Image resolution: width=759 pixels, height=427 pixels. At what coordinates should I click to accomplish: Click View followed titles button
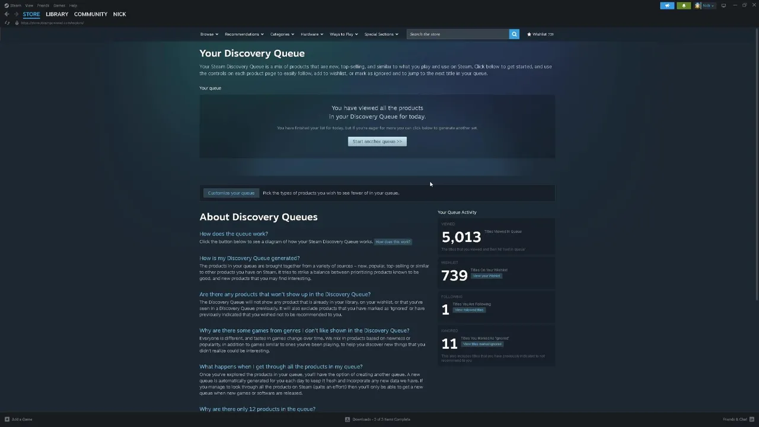point(469,310)
